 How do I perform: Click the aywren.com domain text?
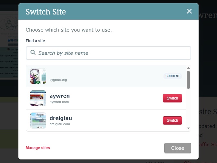pos(59,102)
